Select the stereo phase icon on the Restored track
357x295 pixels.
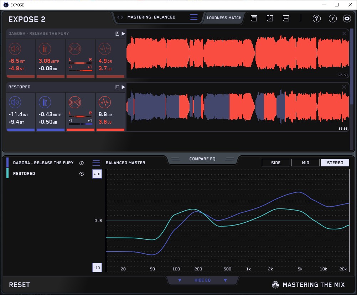(x=75, y=102)
